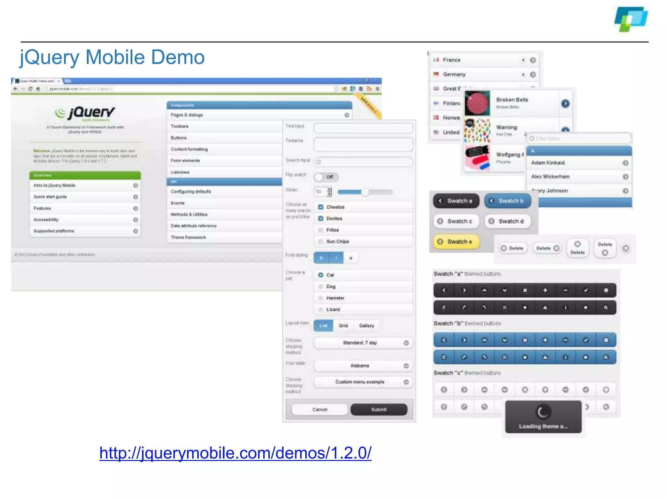Click the right arrow icon in Swatch a buttons
666x500 pixels.
click(464, 290)
